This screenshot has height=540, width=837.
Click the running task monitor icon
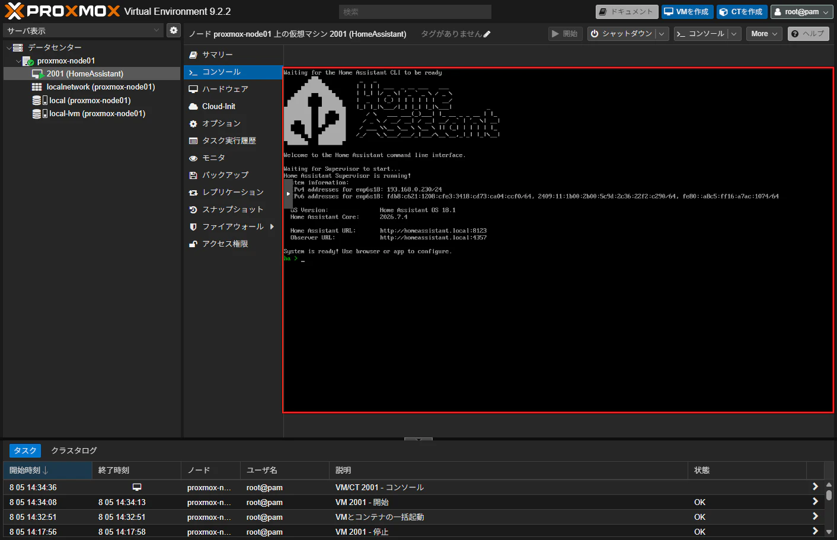point(137,487)
